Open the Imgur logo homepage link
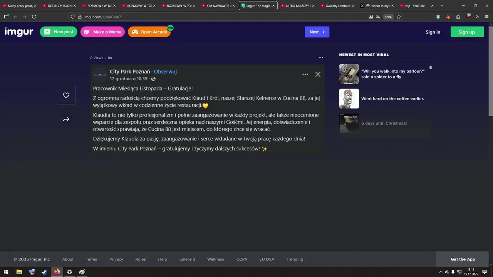 19,32
